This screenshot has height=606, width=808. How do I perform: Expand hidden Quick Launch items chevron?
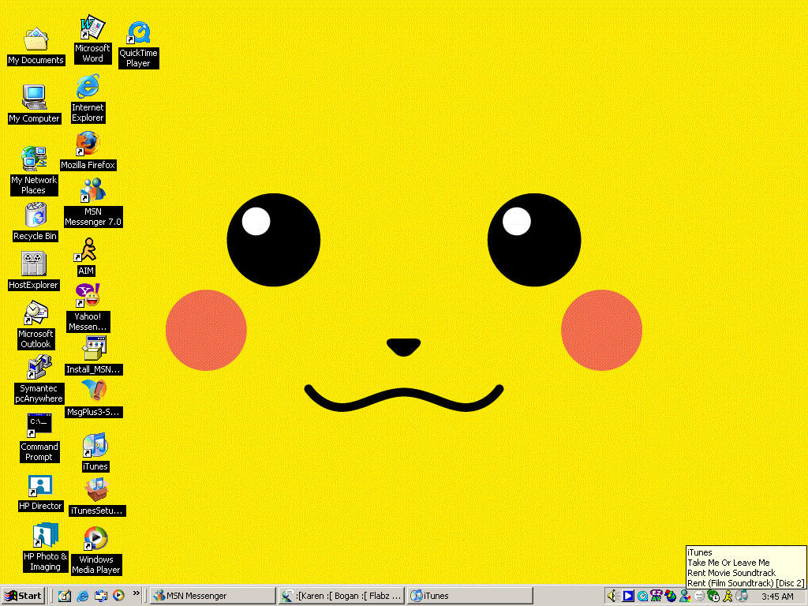136,593
